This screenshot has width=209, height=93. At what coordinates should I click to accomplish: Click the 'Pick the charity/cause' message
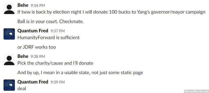55,63
